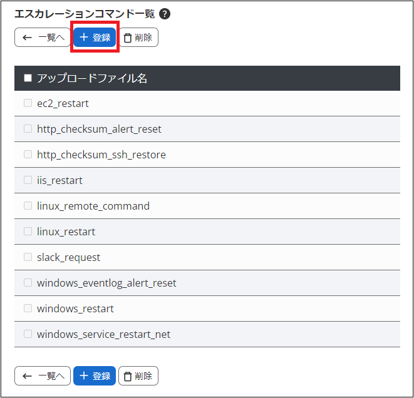The height and width of the screenshot is (398, 414).
Task: Click the top 一覧へ back button
Action: [43, 38]
